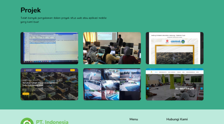Screen dimensions: 224x124
Task: Open the Gedung Rektorat Universitas Lampung thumbnail
Action: tap(175, 48)
